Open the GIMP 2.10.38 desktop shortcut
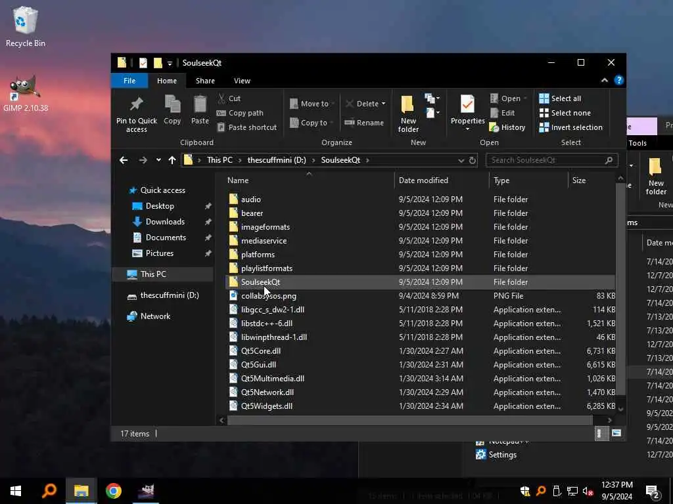Image resolution: width=673 pixels, height=504 pixels. [x=26, y=94]
